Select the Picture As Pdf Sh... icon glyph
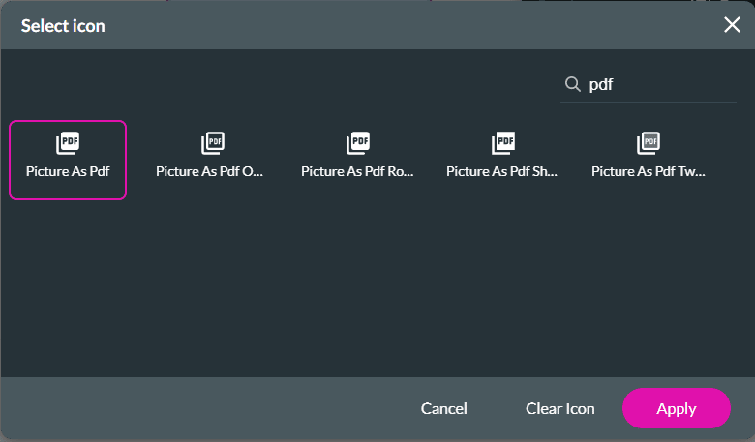755x442 pixels. click(503, 144)
